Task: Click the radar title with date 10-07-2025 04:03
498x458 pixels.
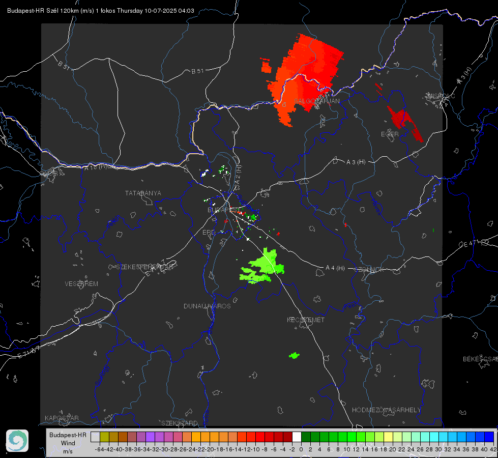Action: coord(100,11)
